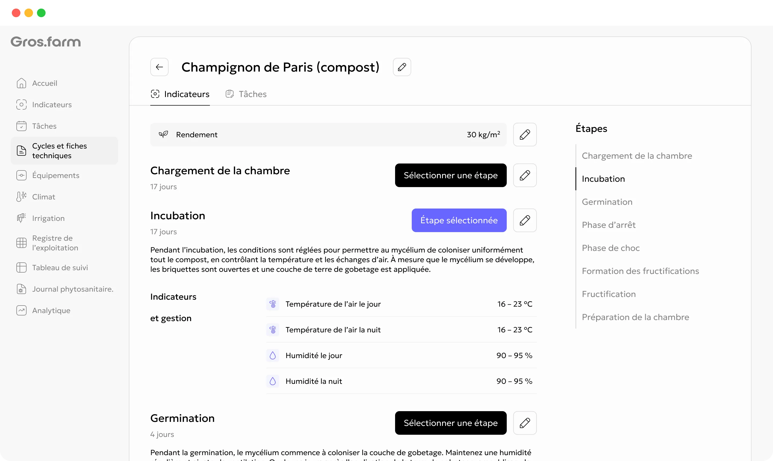Edit the Champignon de Paris title
The width and height of the screenshot is (773, 461).
click(402, 67)
